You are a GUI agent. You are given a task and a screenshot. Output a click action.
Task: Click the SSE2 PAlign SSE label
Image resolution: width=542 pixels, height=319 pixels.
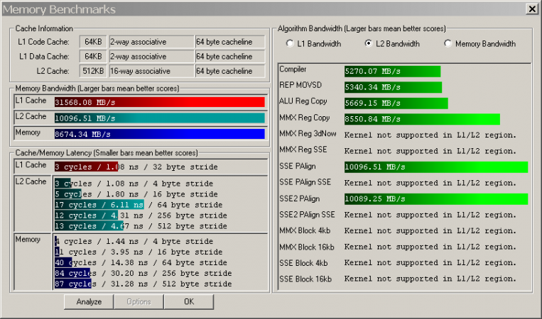point(307,215)
